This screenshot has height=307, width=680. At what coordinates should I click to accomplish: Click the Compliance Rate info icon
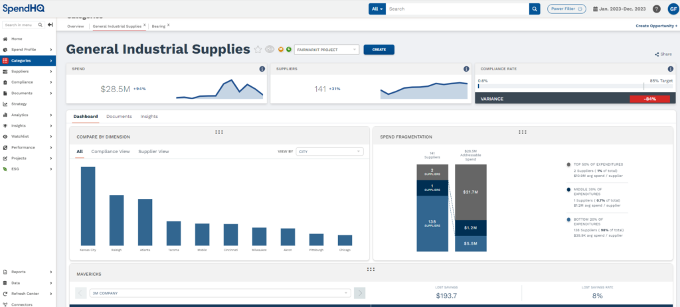click(671, 69)
